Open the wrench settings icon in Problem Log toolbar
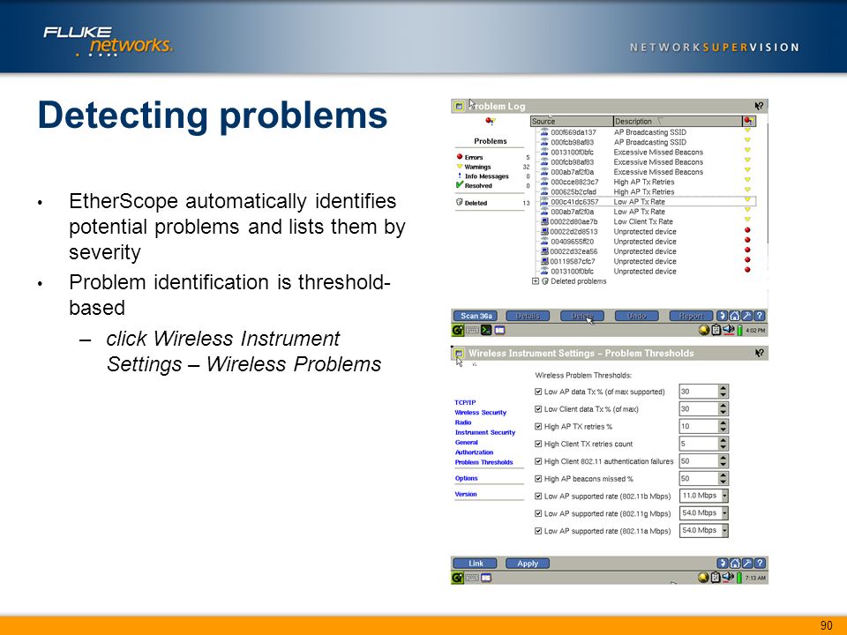 [747, 316]
